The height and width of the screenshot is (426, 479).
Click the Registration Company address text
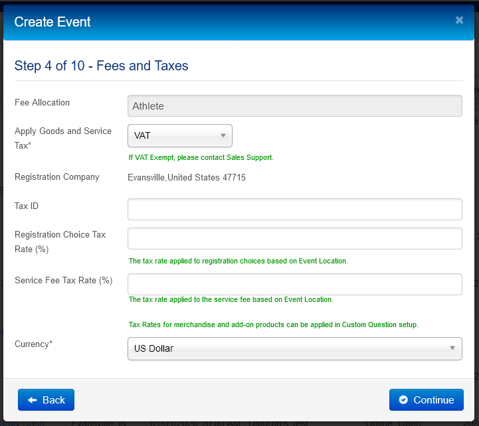click(x=187, y=177)
